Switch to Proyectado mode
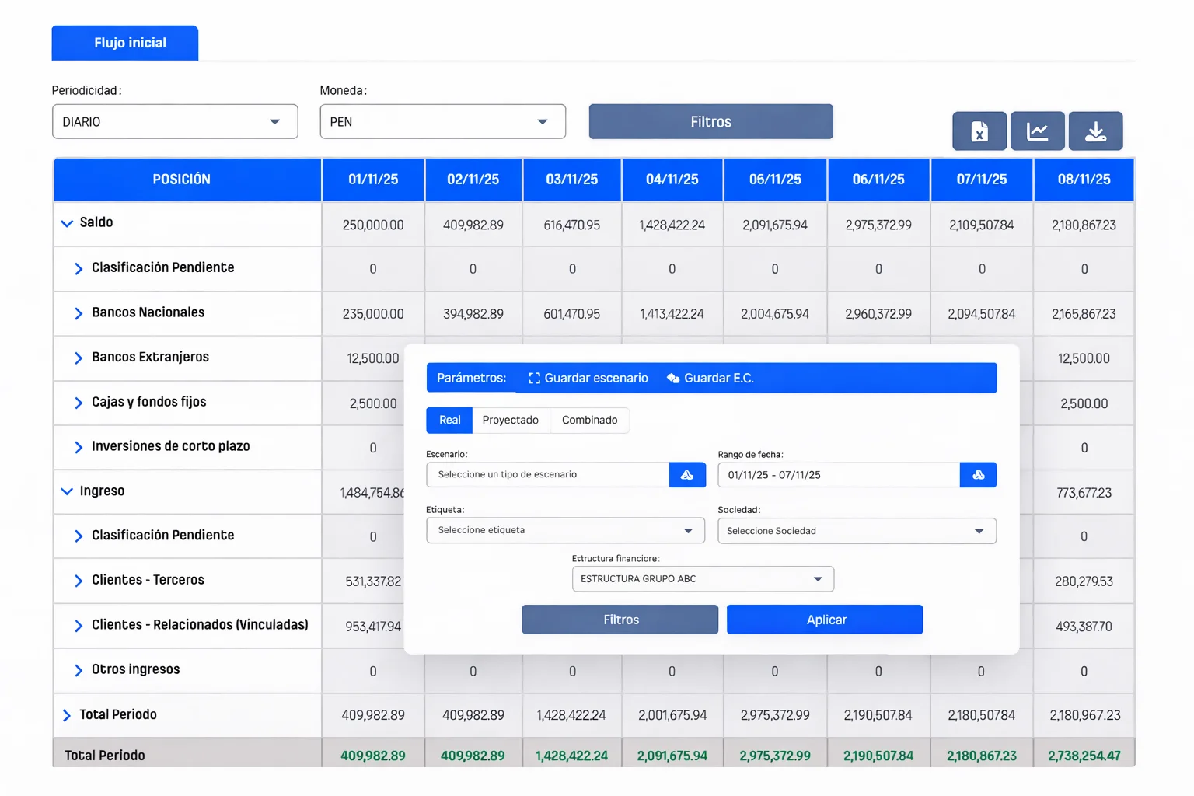 tap(510, 421)
